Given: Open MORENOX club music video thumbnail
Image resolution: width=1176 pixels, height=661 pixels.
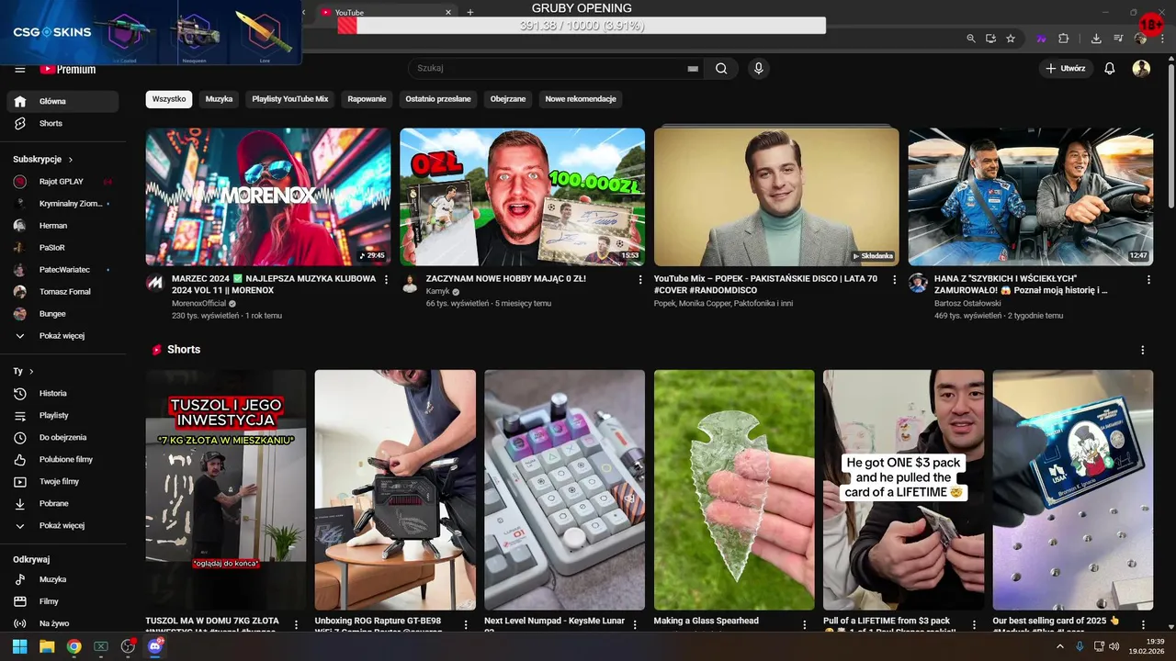Looking at the screenshot, I should (x=268, y=196).
